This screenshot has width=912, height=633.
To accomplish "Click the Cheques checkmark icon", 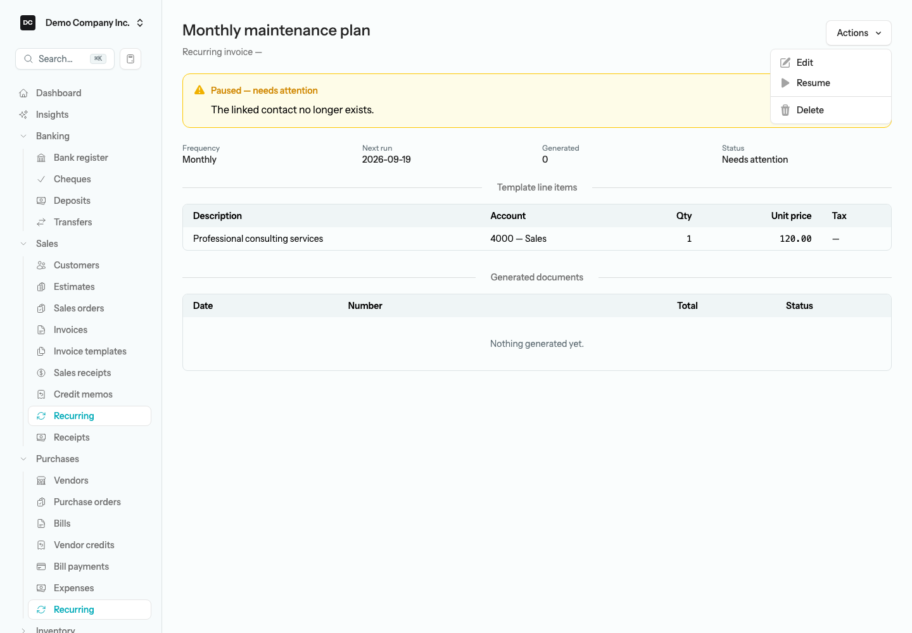I will 41,179.
